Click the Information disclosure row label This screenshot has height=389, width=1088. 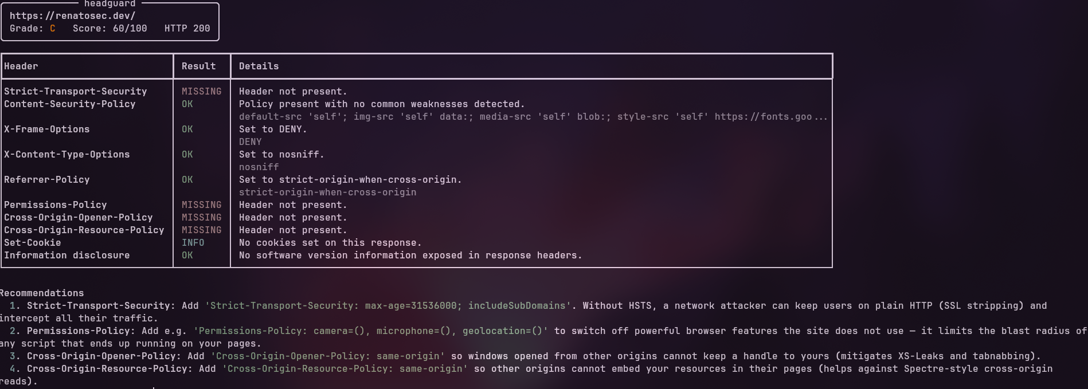(x=67, y=255)
